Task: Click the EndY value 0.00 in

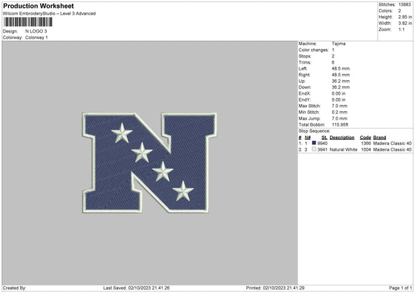Action: (x=338, y=100)
